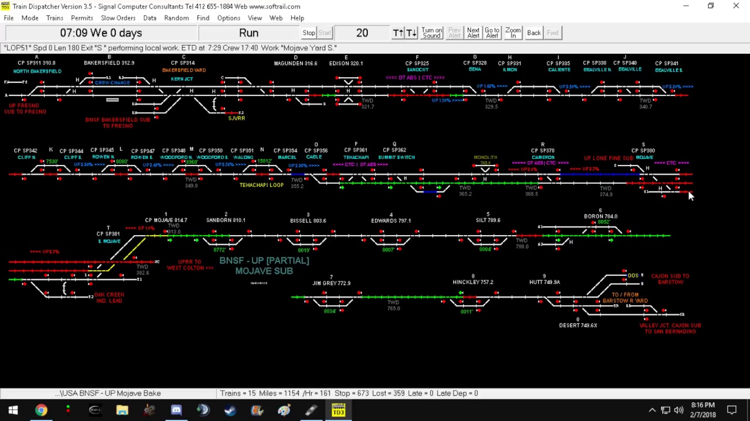Click the SANBORN 810.1 station label
The width and height of the screenshot is (750, 421).
[226, 220]
